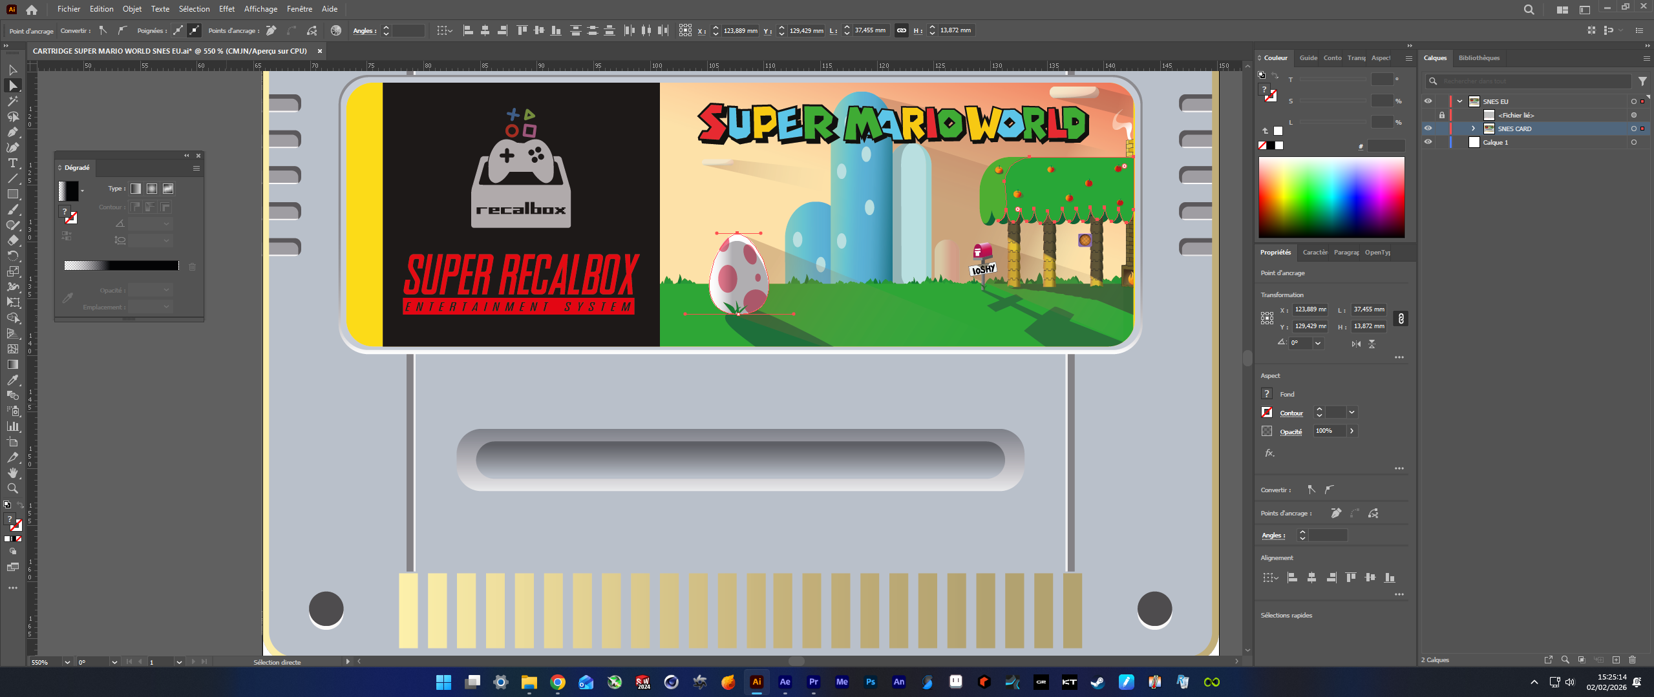Select the Type (T) tool
Image resolution: width=1654 pixels, height=697 pixels.
[12, 163]
